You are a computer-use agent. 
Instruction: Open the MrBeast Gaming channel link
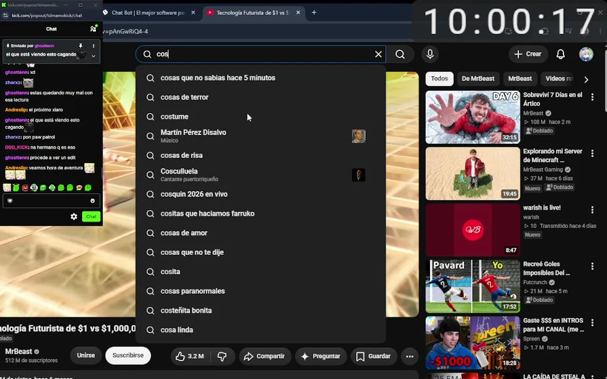[543, 169]
